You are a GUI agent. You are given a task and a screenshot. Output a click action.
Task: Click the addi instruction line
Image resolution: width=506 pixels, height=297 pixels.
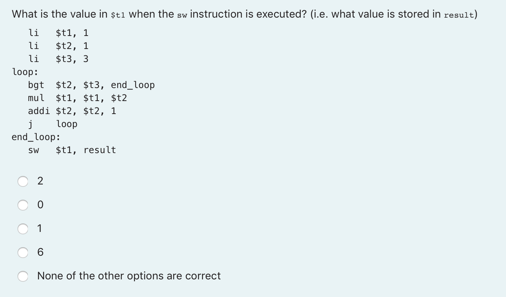coord(72,111)
